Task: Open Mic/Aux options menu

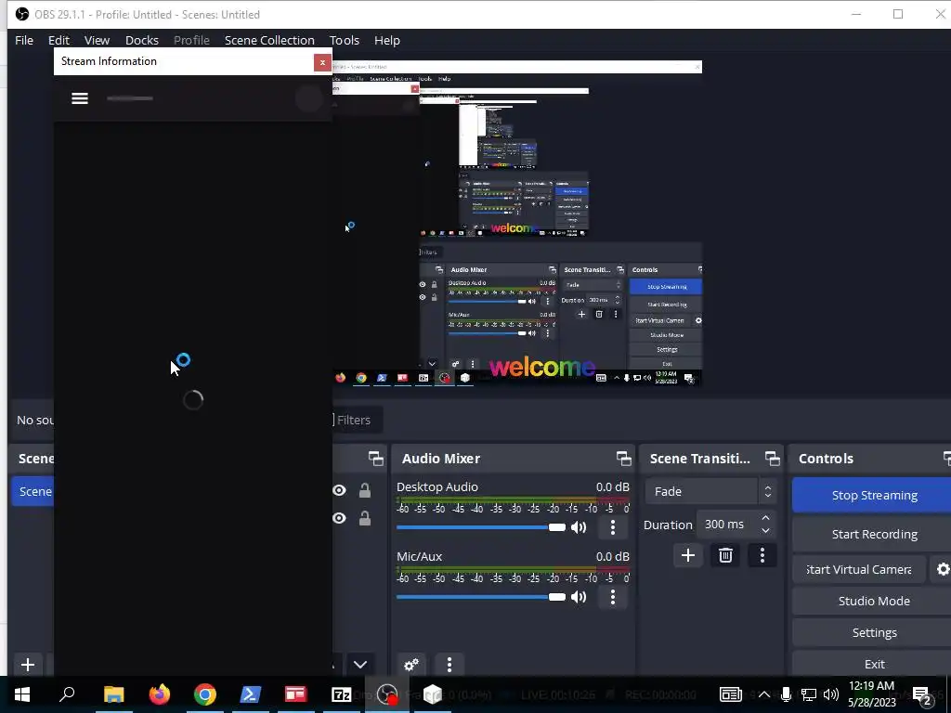Action: (x=613, y=597)
